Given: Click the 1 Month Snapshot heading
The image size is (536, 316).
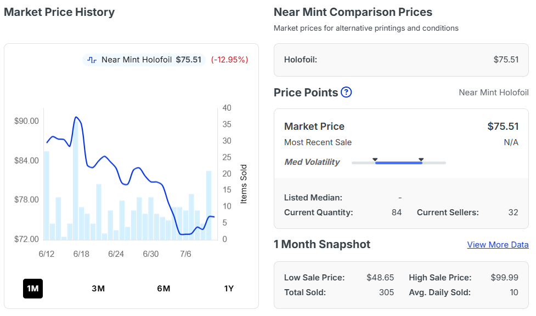Looking at the screenshot, I should pyautogui.click(x=322, y=244).
